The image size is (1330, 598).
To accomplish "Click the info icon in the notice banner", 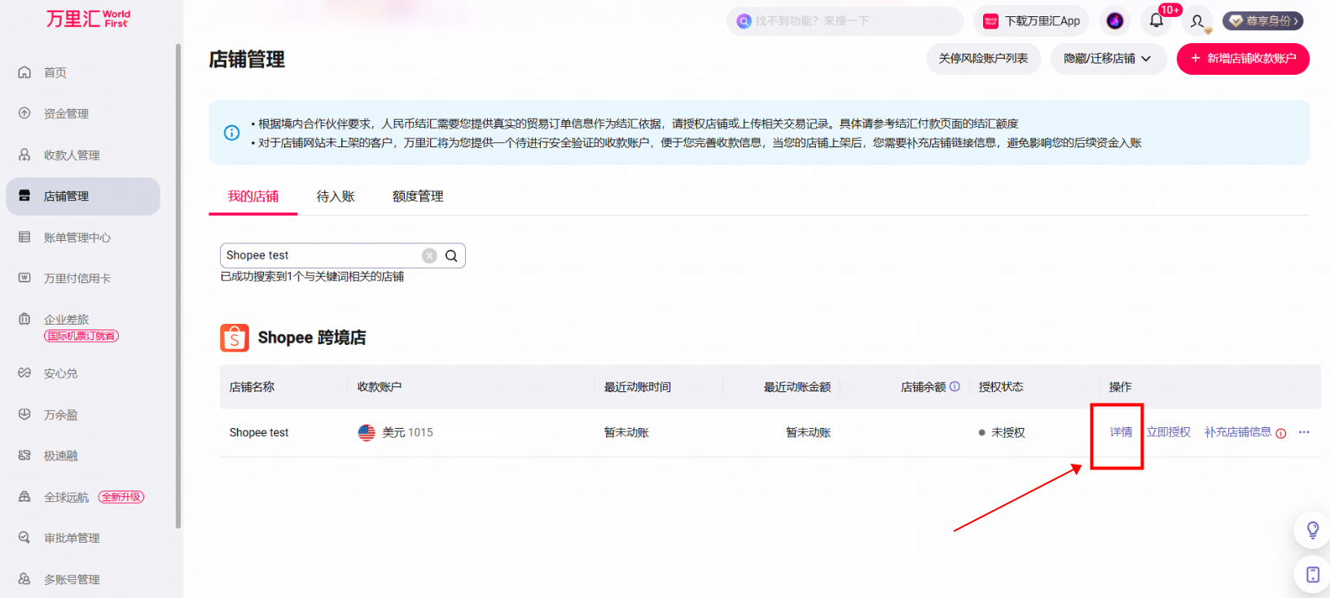I will [x=232, y=133].
